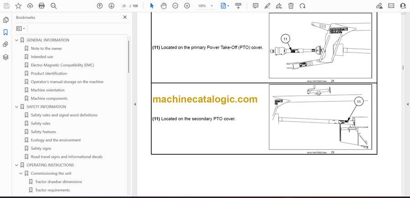The image size is (410, 198).
Task: Collapse the GENERAL INFORMATION bookmark section
Action: (x=17, y=40)
